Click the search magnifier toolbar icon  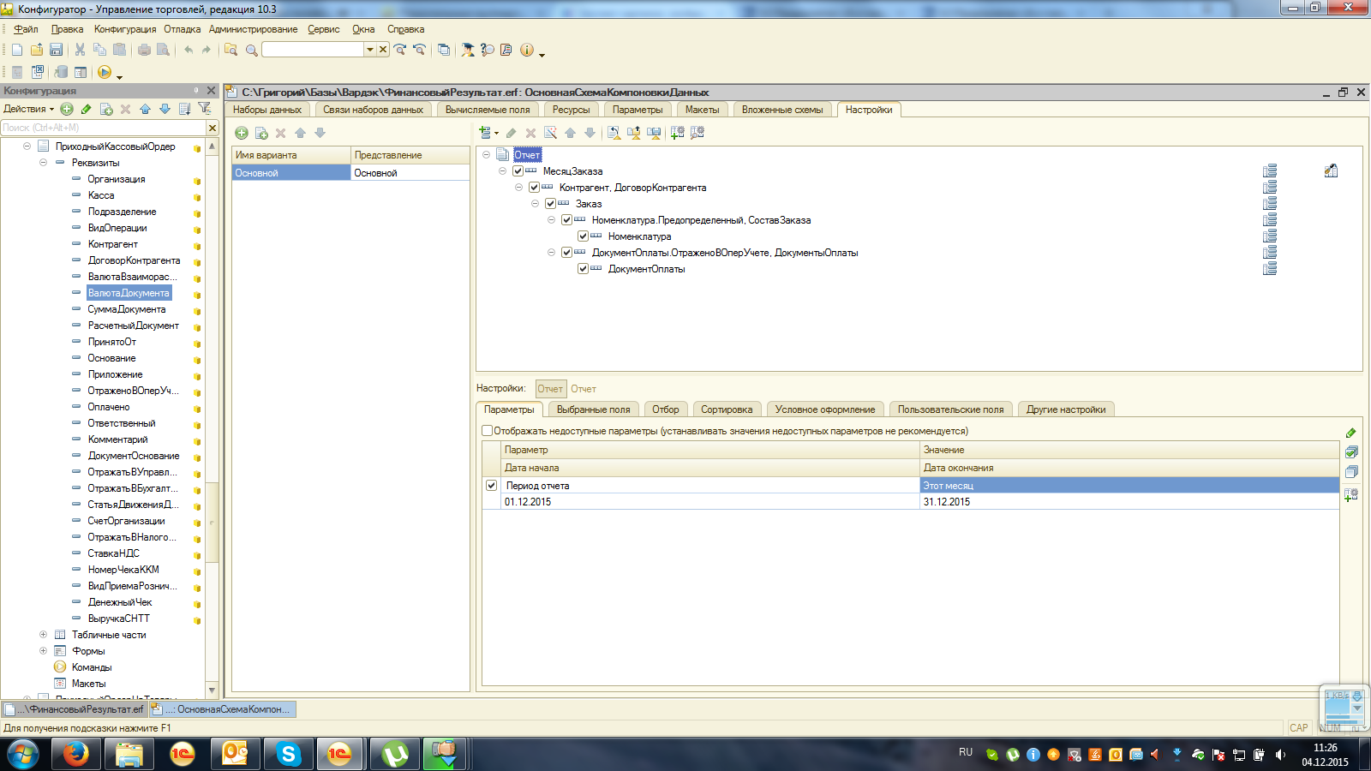tap(251, 50)
